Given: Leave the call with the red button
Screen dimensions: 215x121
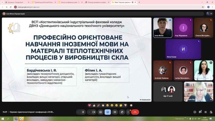Looking at the screenshot, I should [135, 112].
